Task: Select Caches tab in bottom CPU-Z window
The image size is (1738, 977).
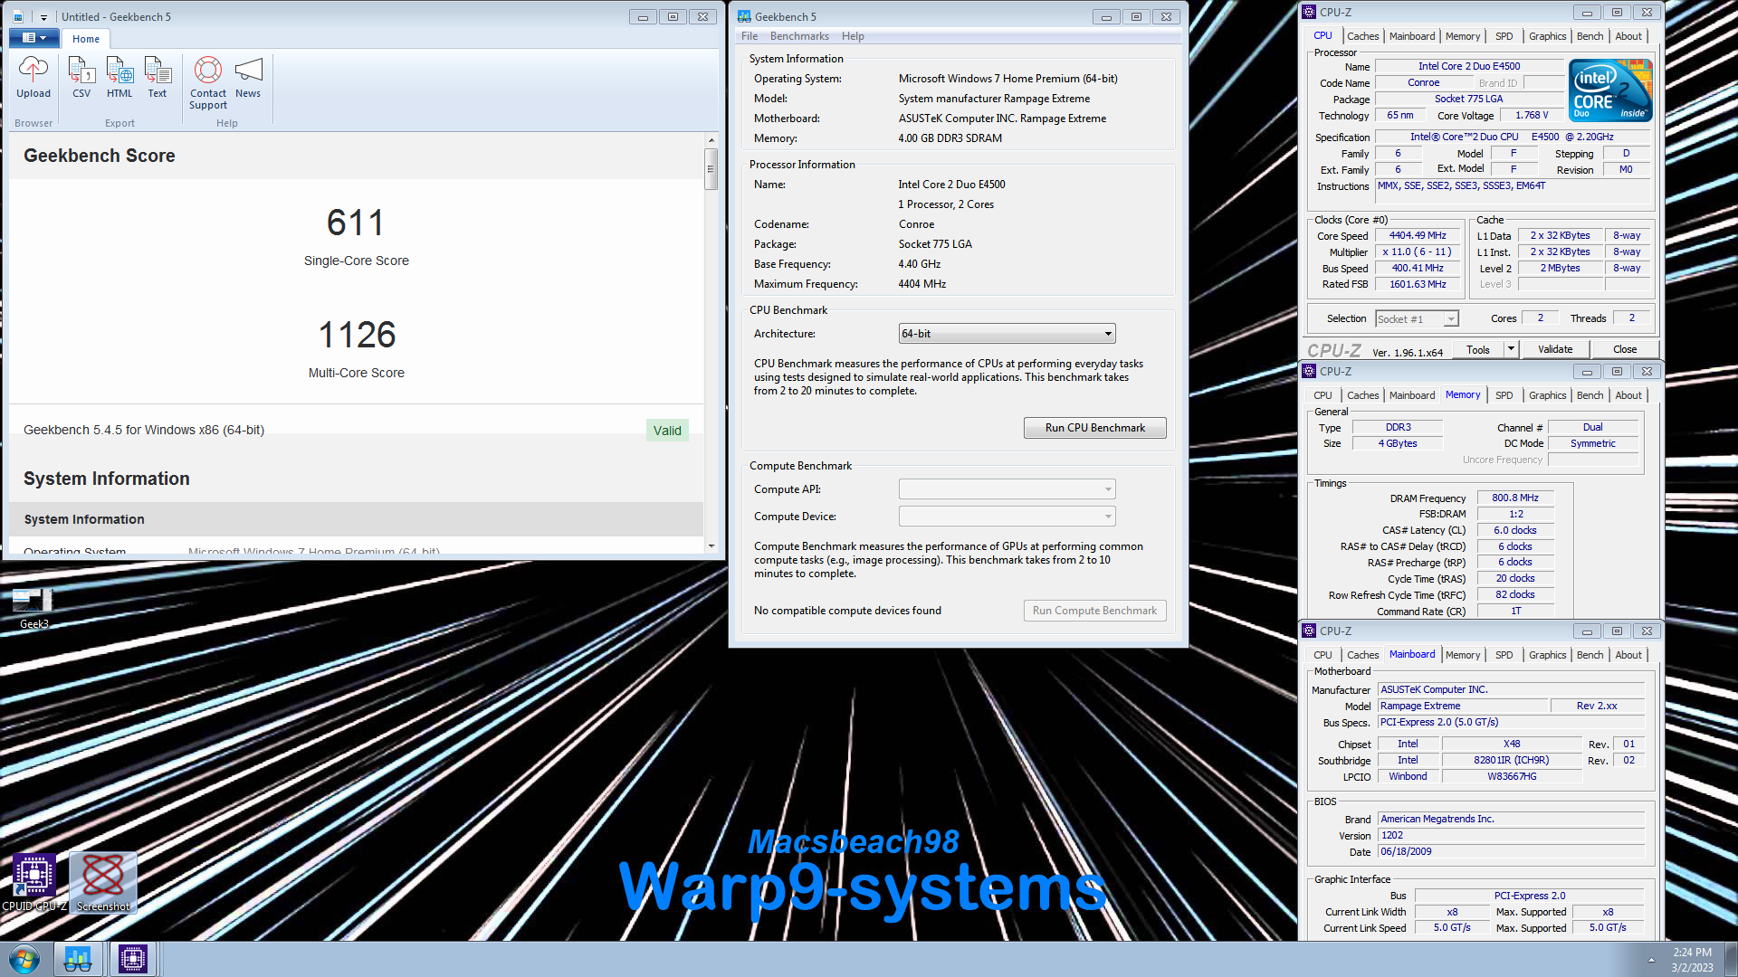Action: pyautogui.click(x=1362, y=655)
